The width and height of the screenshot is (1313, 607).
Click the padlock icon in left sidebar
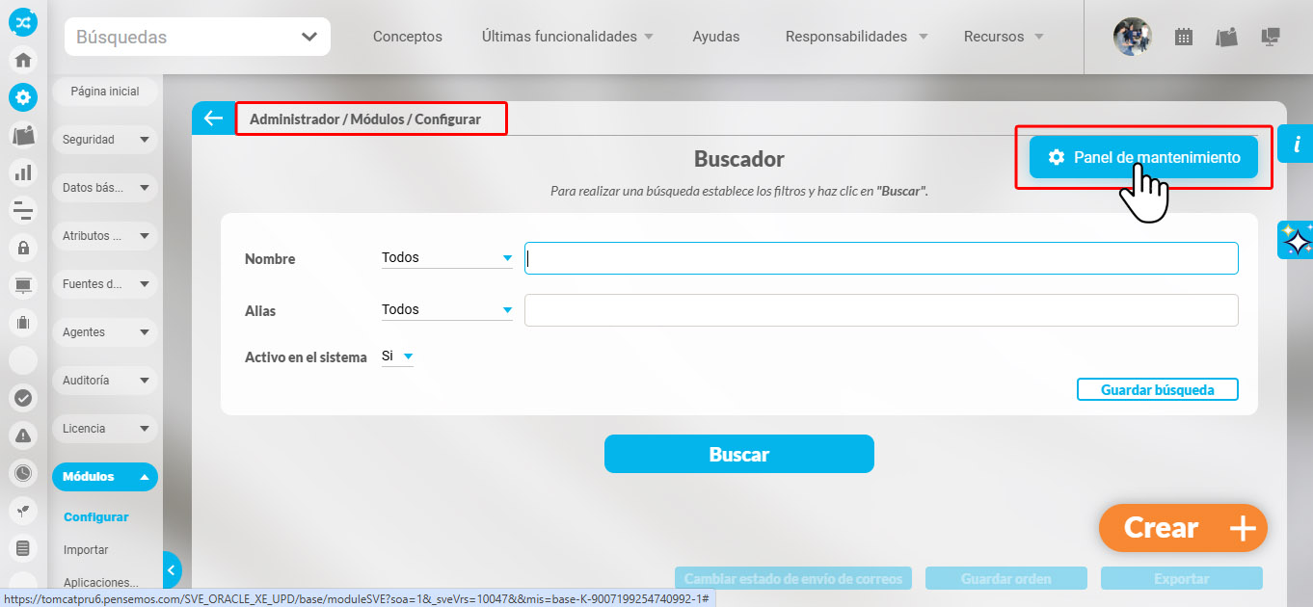(23, 248)
